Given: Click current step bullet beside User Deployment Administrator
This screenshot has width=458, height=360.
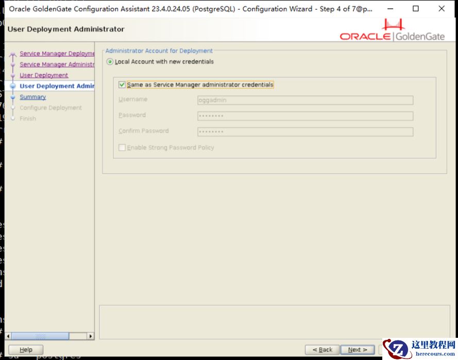Looking at the screenshot, I should 13,86.
